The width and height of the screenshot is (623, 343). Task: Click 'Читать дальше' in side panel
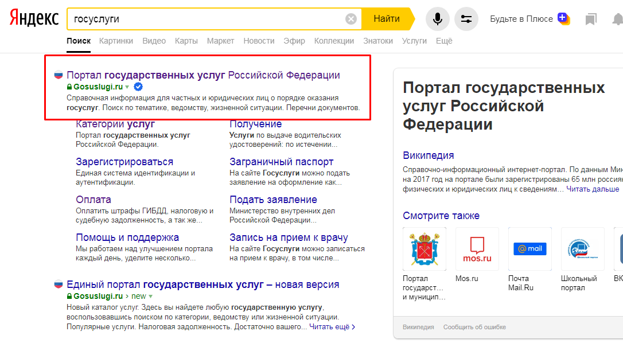coord(593,189)
